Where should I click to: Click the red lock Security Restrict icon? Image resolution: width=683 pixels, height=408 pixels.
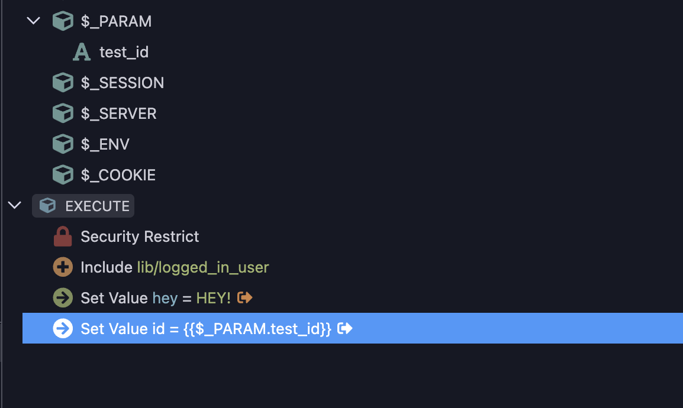pyautogui.click(x=63, y=236)
